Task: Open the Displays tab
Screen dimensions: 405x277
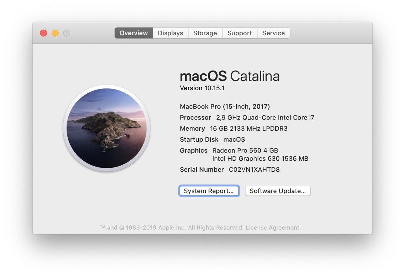Action: [x=171, y=33]
